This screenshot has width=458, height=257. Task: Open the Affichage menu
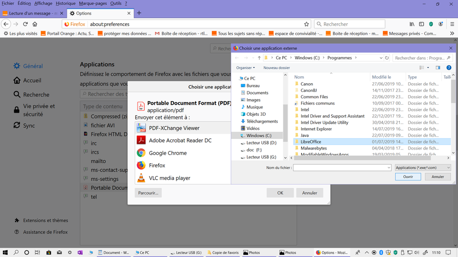click(x=43, y=3)
